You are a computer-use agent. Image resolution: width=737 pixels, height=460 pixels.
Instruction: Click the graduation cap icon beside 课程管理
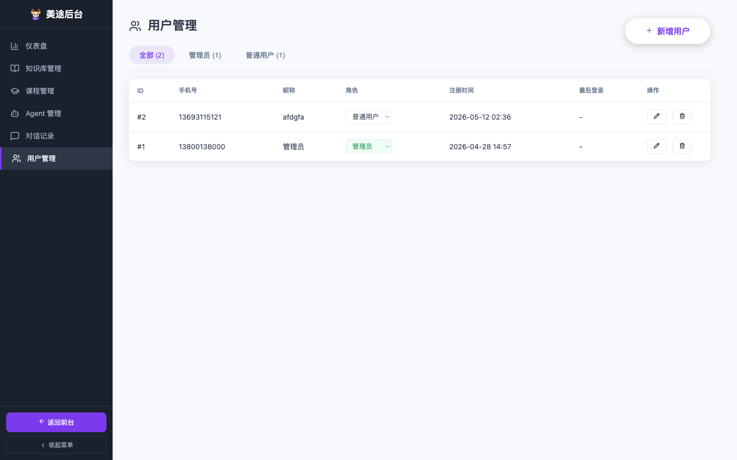pos(15,91)
